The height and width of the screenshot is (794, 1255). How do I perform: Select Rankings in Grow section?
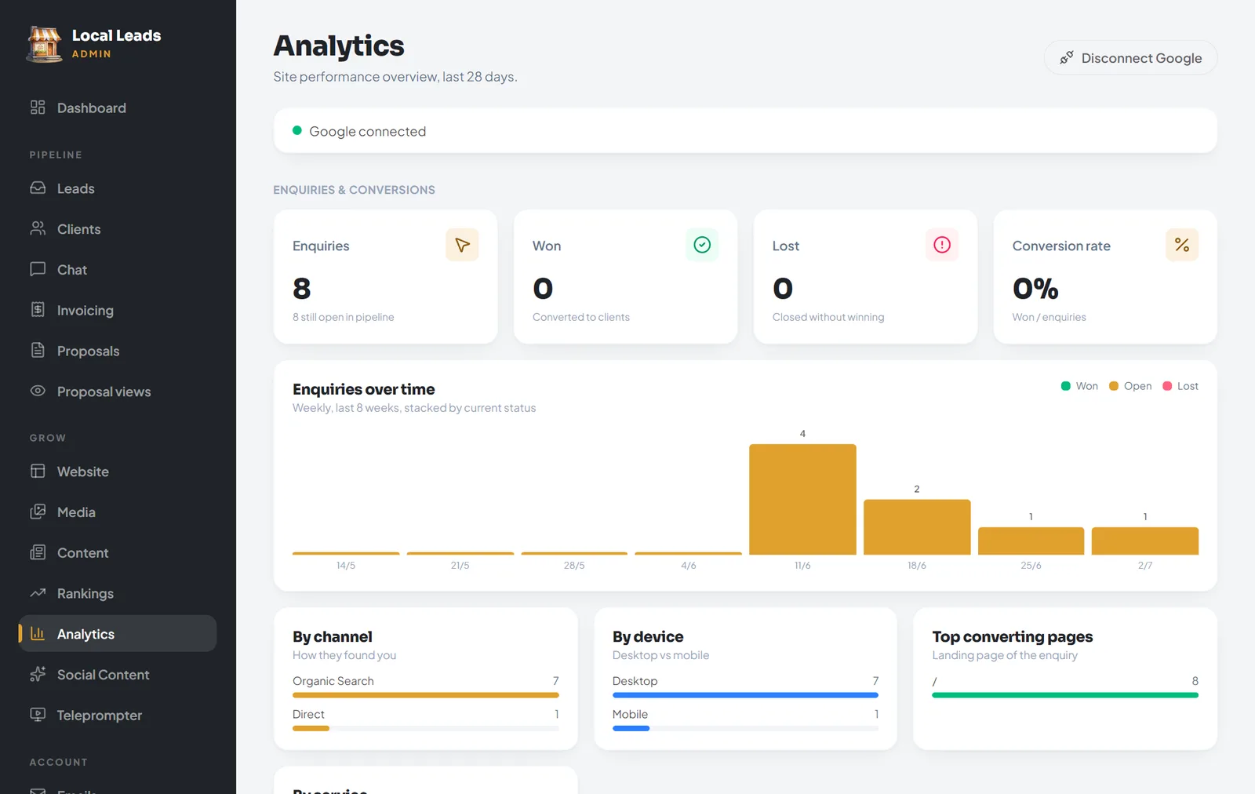(x=118, y=593)
